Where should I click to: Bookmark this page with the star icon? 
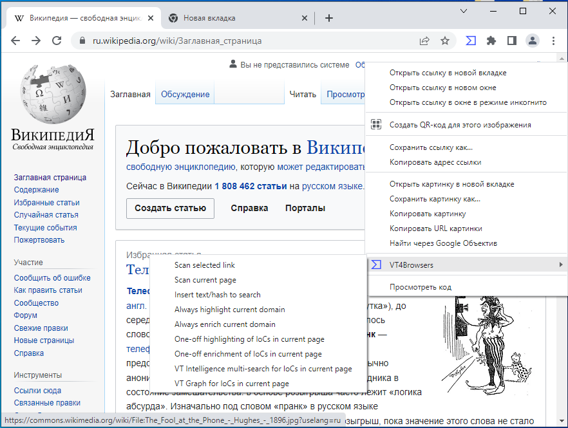[x=445, y=41]
